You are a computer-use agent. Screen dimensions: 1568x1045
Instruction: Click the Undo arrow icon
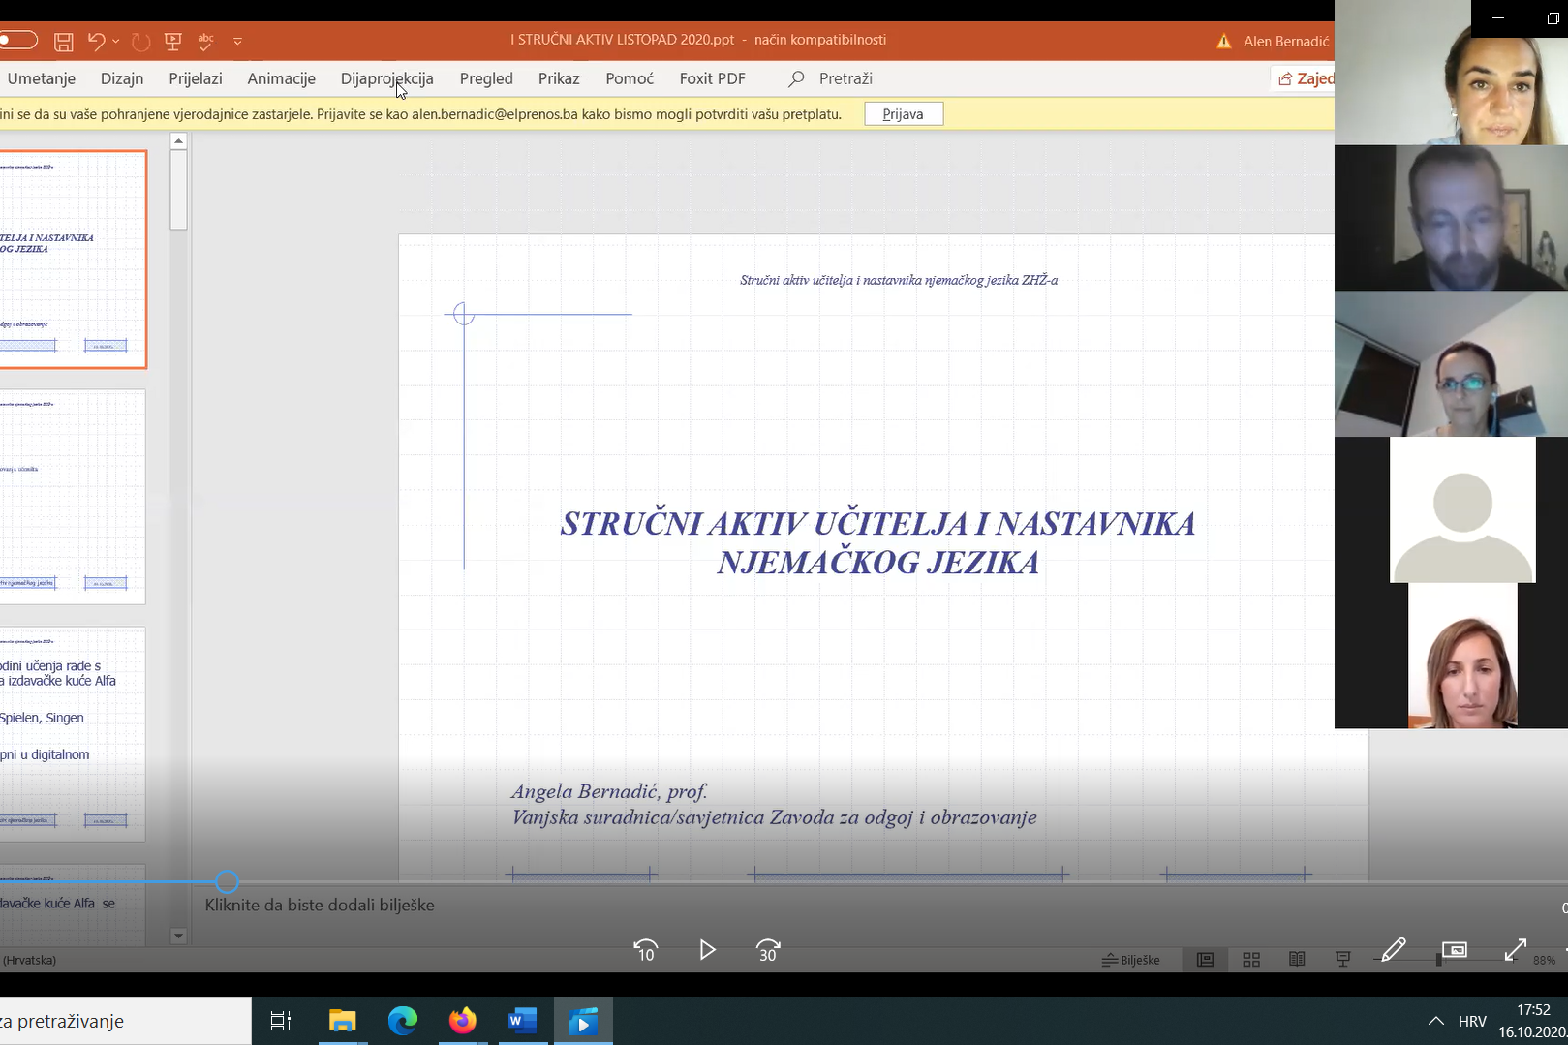point(96,41)
